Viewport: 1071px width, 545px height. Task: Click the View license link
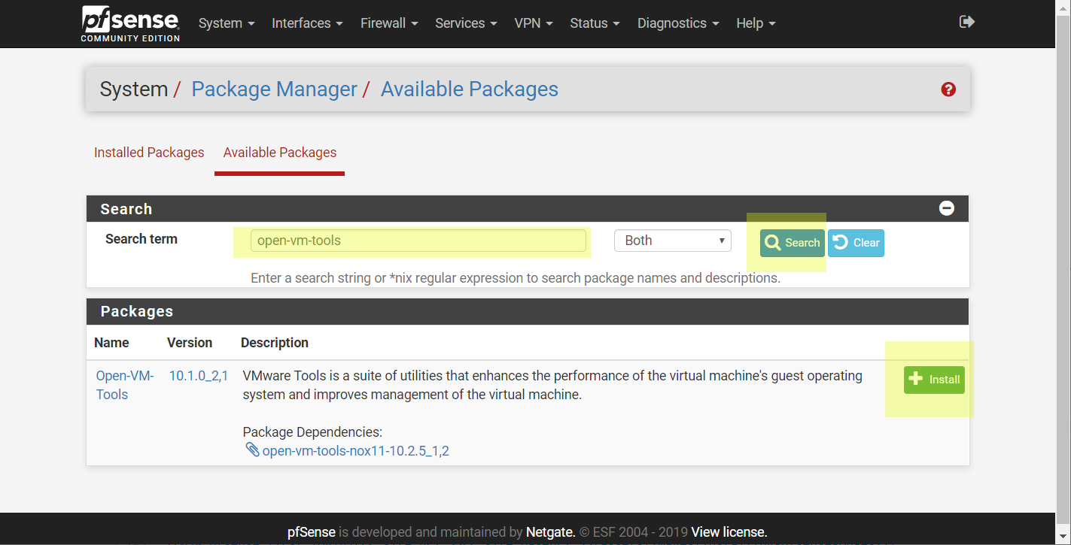pyautogui.click(x=729, y=532)
